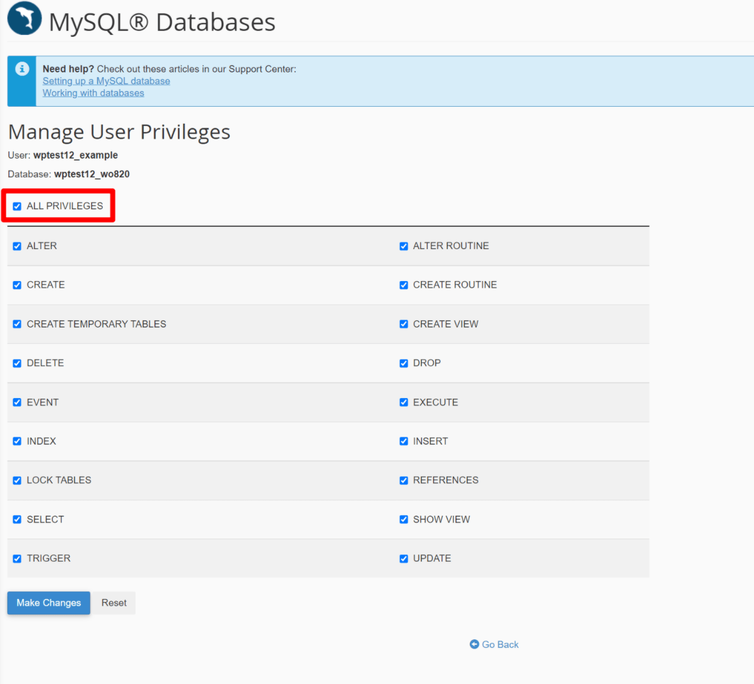Uncheck the DROP privilege
This screenshot has height=684, width=754.
(404, 363)
